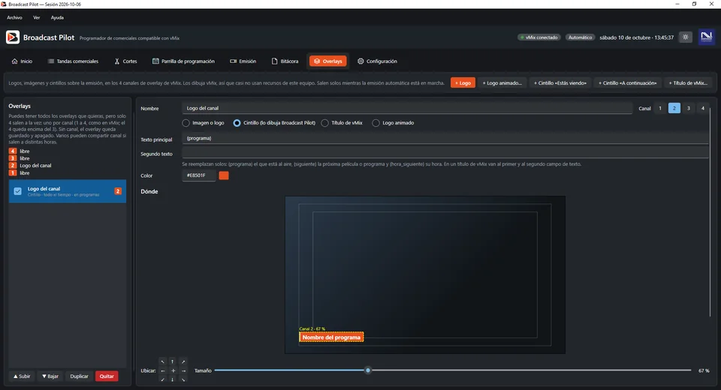Toggle the light/dark theme sun button
This screenshot has width=721, height=390.
[685, 37]
